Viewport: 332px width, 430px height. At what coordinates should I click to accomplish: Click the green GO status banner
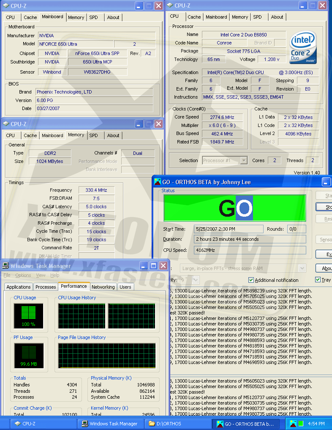click(x=235, y=208)
